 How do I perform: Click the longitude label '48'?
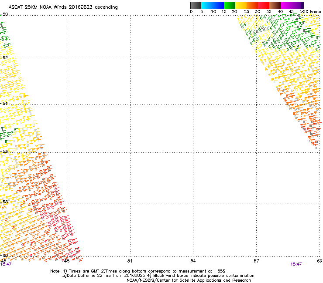tap(66, 261)
